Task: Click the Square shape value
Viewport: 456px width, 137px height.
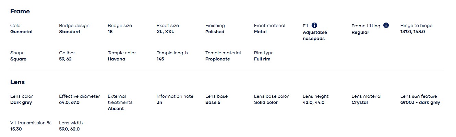Action: pos(18,59)
